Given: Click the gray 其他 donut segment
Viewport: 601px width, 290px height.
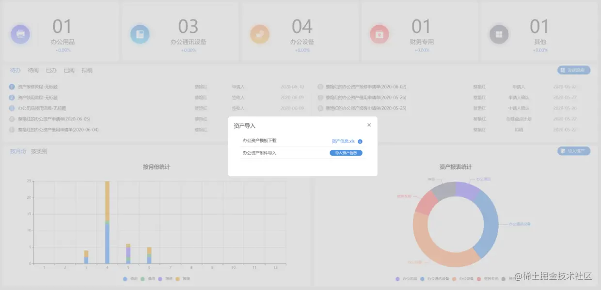Looking at the screenshot, I should [x=443, y=191].
